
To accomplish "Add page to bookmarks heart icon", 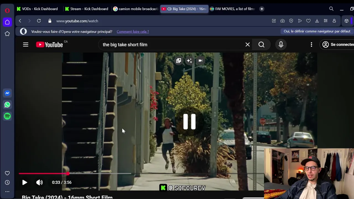I will 308,21.
